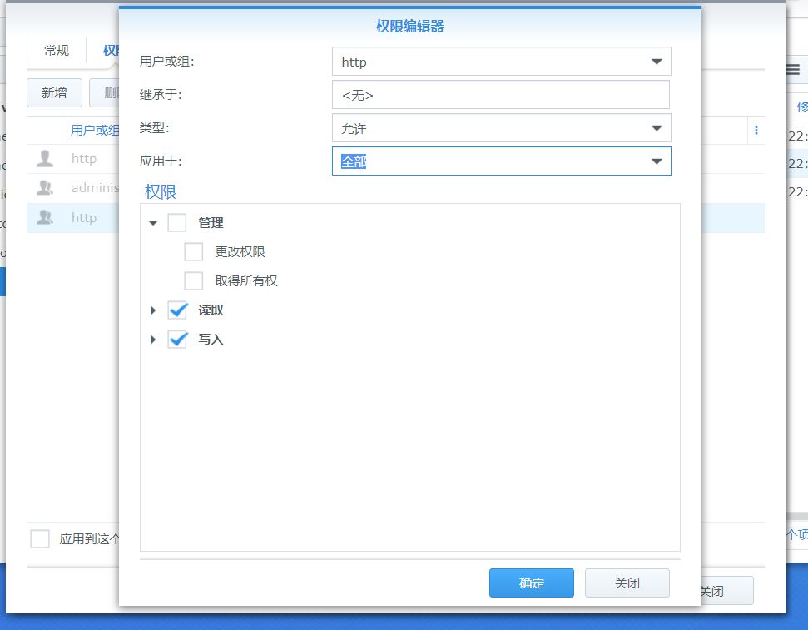Collapse the 管理 permission tree node
Image resolution: width=808 pixels, height=630 pixels.
[153, 223]
